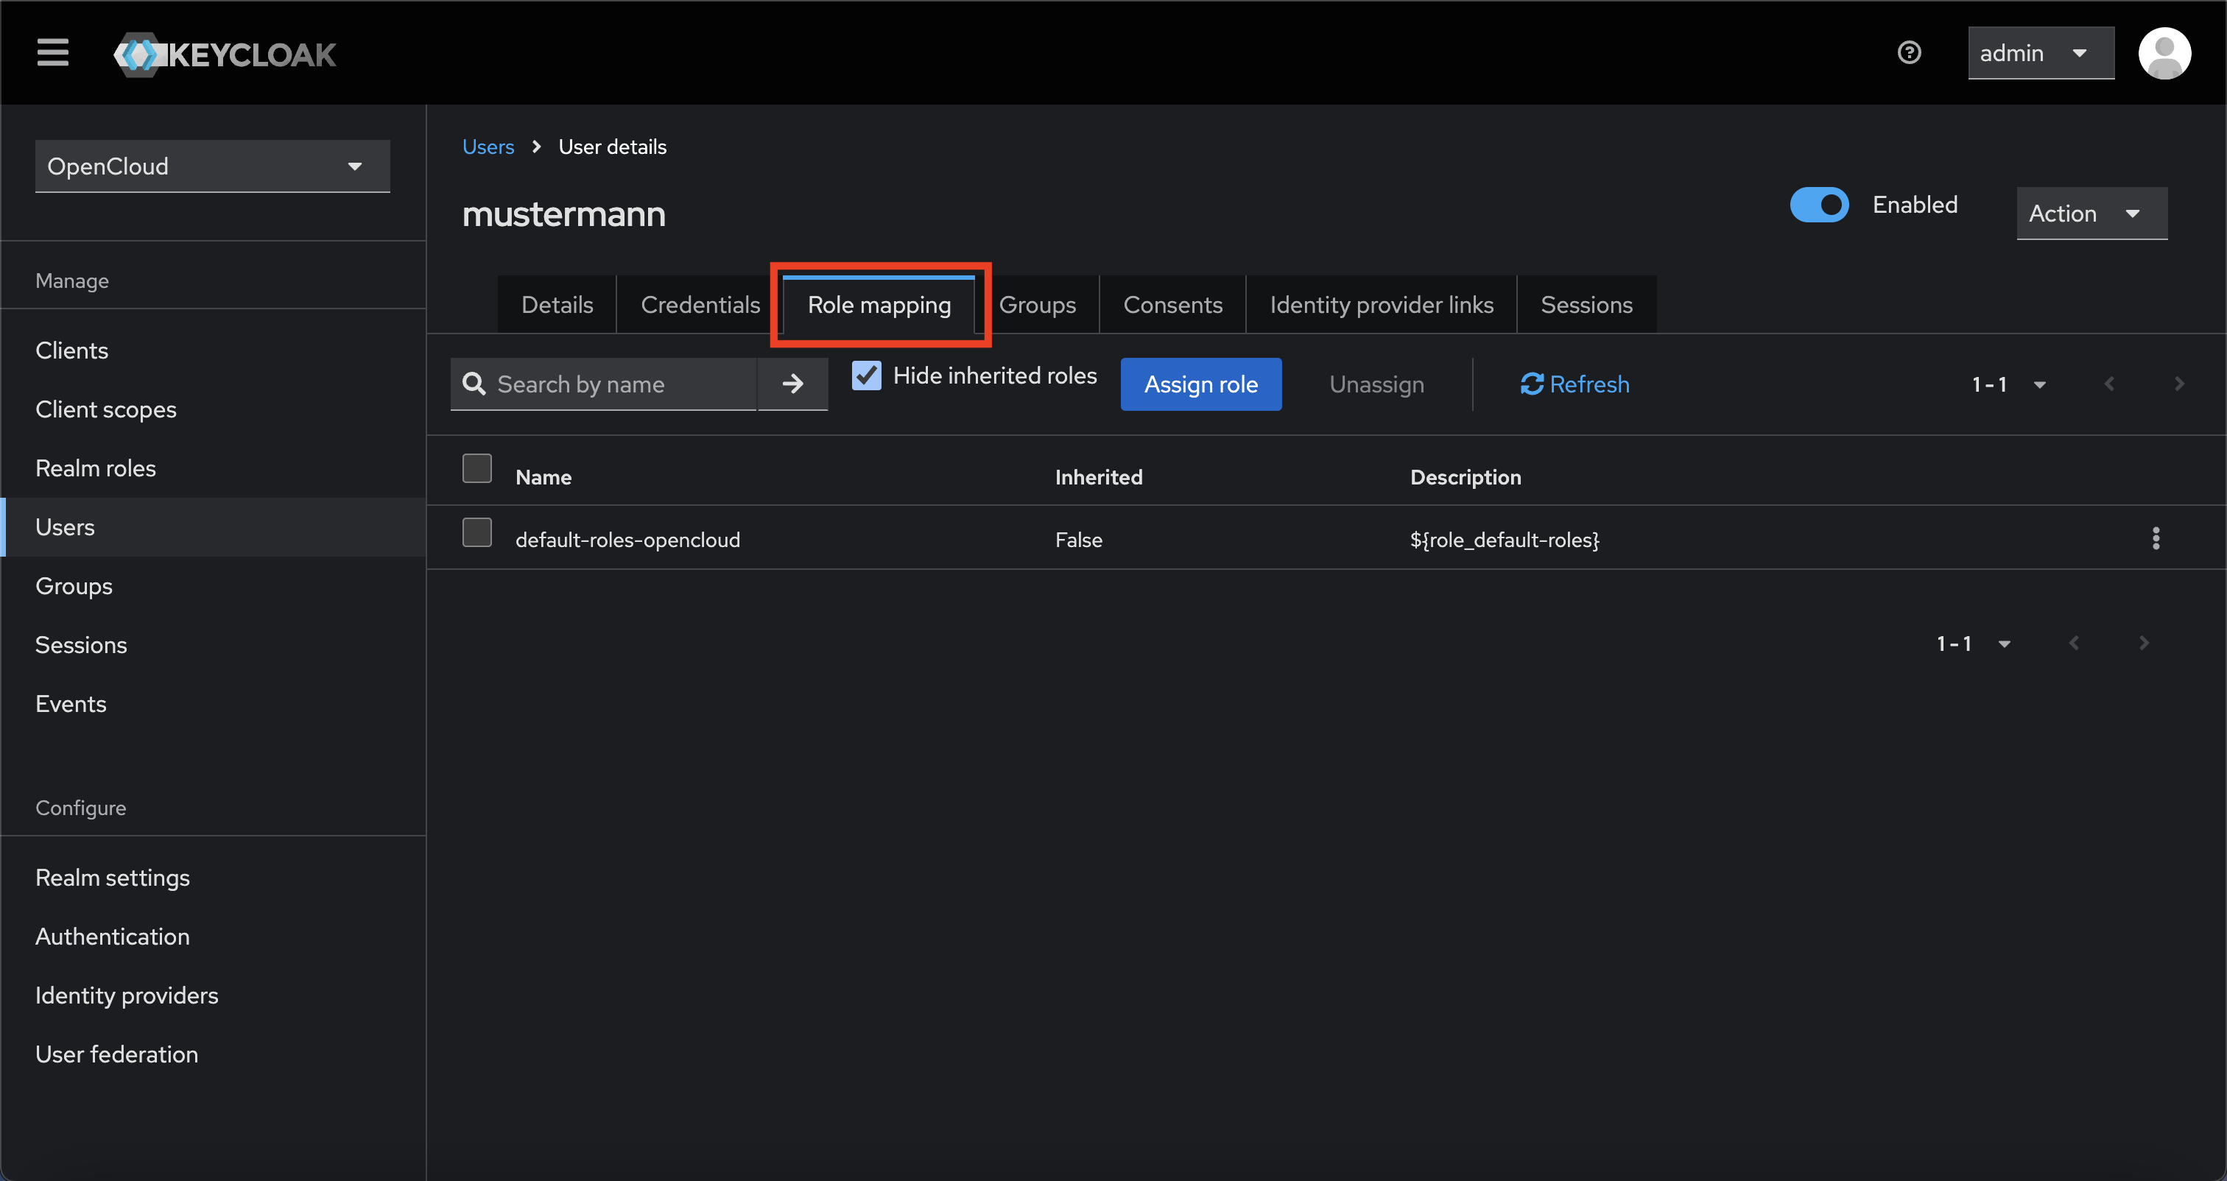The height and width of the screenshot is (1181, 2227).
Task: Open the admin user dropdown
Action: (x=2040, y=53)
